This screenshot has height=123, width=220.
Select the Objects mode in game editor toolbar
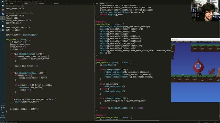point(181,42)
